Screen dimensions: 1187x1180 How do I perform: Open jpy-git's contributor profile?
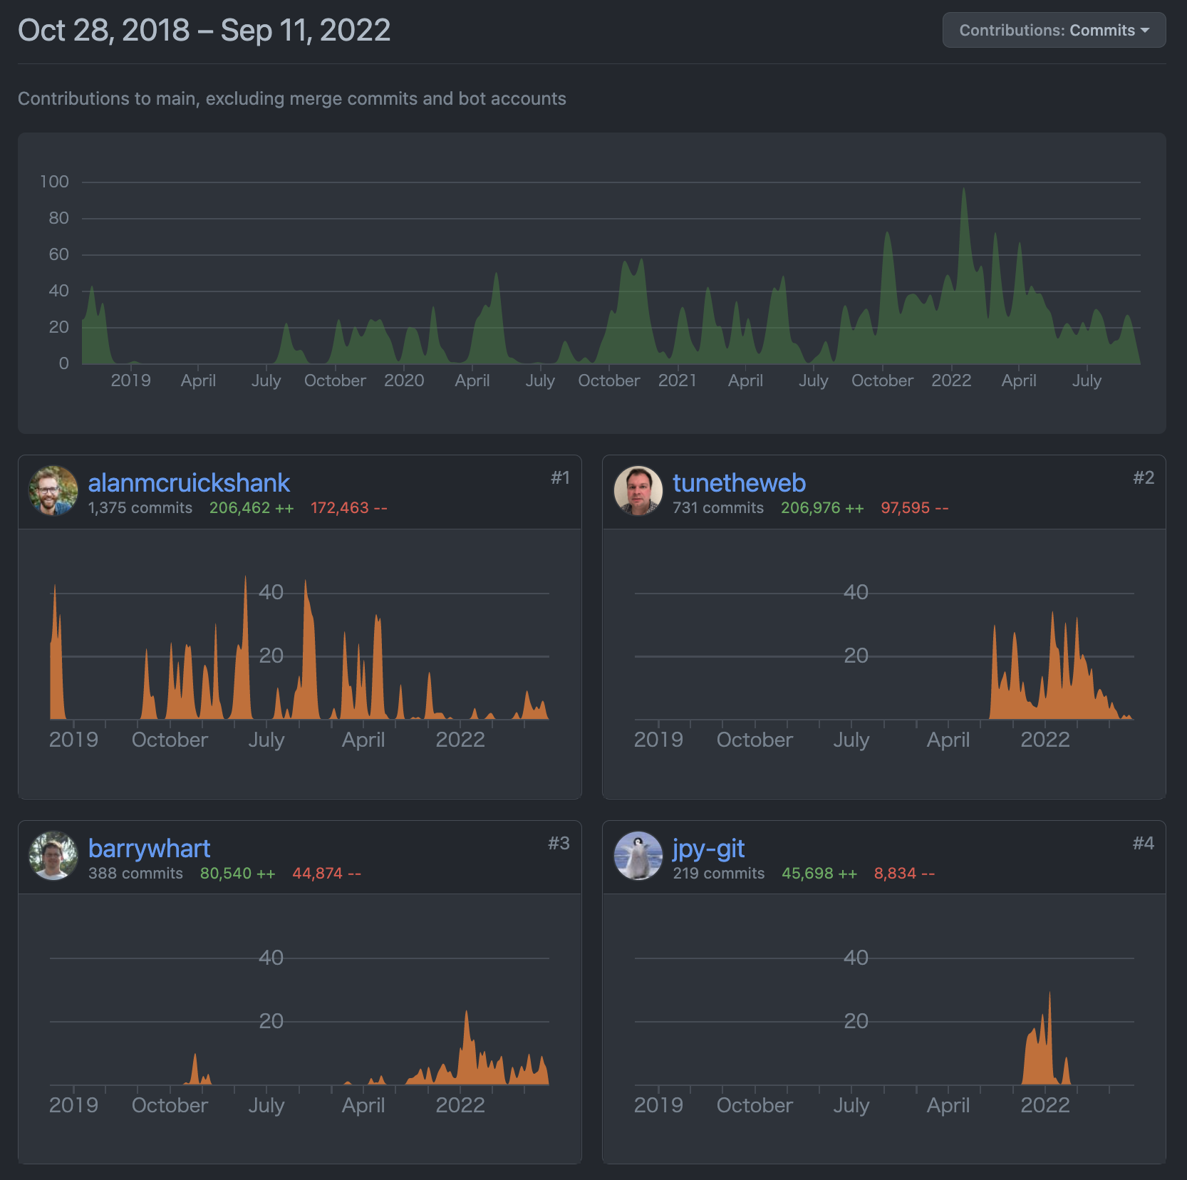coord(709,848)
